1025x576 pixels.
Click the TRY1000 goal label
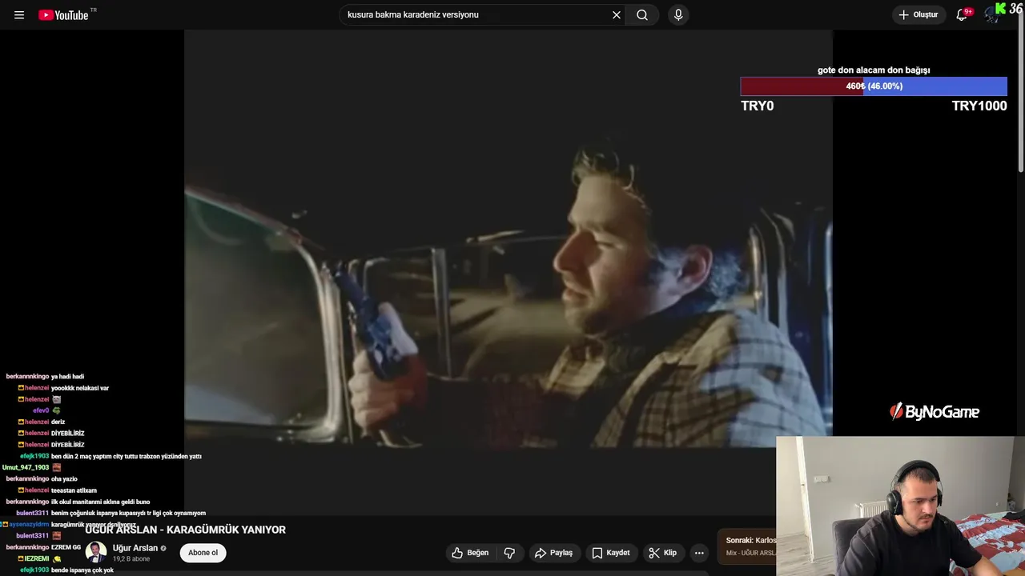(x=979, y=106)
